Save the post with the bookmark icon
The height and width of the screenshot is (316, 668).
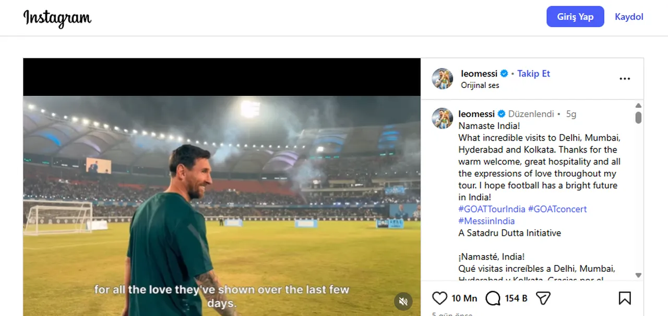624,298
